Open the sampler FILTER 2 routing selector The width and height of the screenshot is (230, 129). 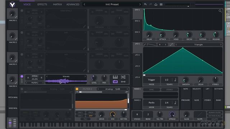35,83
